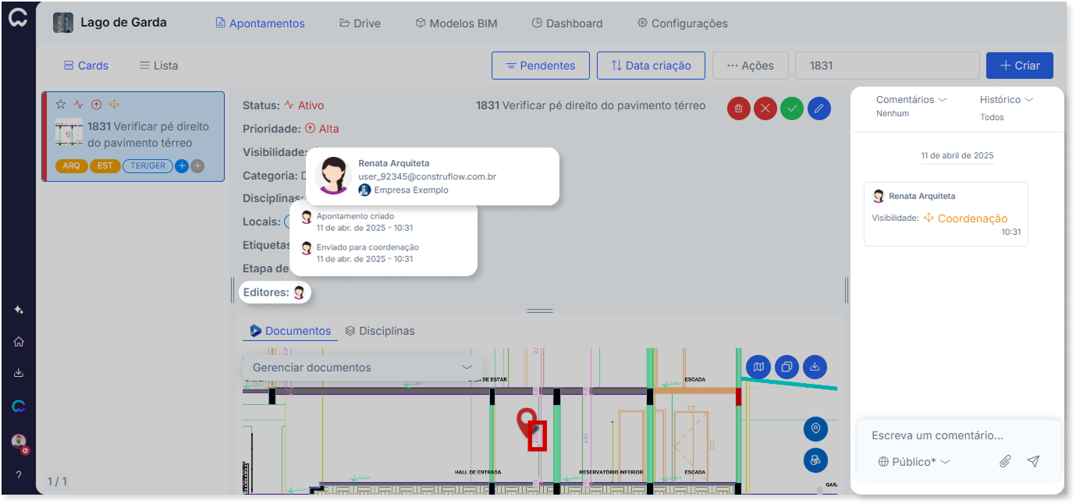Click the Lago de Garda project thumbnail
This screenshot has width=1076, height=504.
(x=63, y=23)
